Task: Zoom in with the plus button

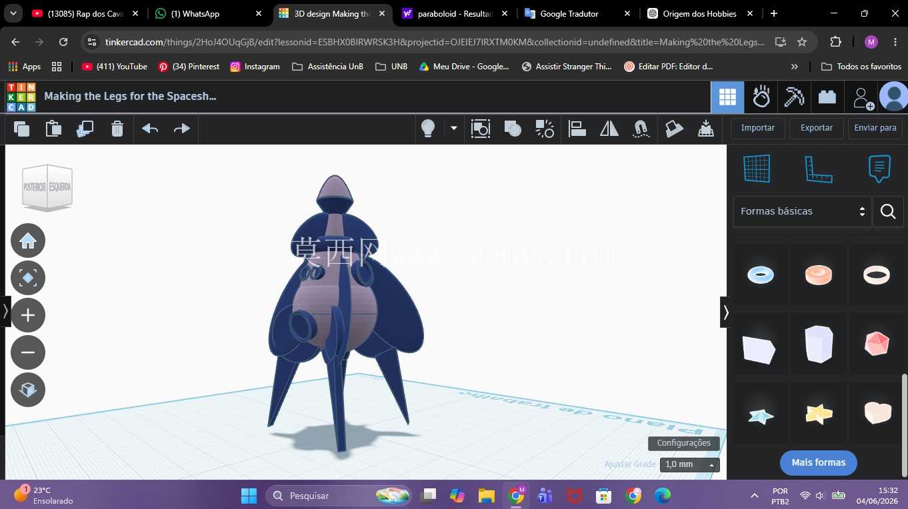Action: (28, 315)
